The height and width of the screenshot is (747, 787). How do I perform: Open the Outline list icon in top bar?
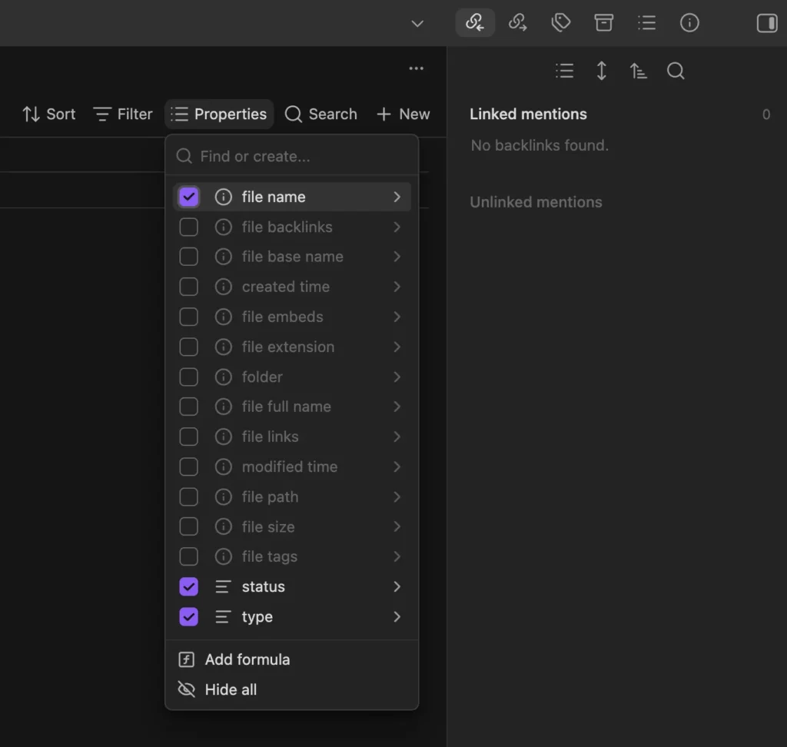[x=646, y=22]
